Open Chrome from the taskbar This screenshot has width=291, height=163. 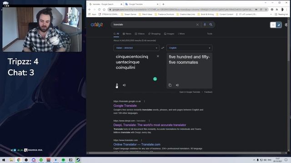click(x=19, y=160)
